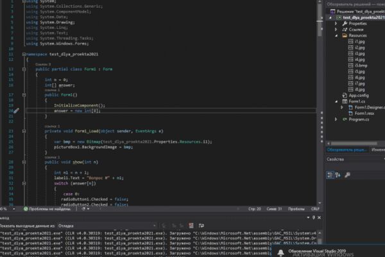Click the image icon beside i5.bmp
385x257 pixels.
[x=350, y=66]
